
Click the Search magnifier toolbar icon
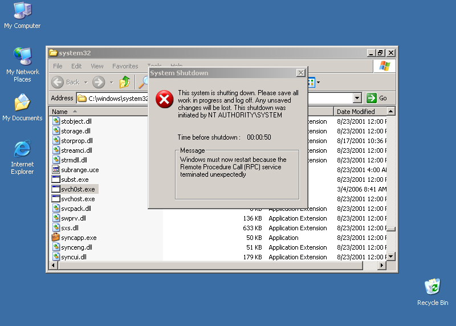click(143, 82)
